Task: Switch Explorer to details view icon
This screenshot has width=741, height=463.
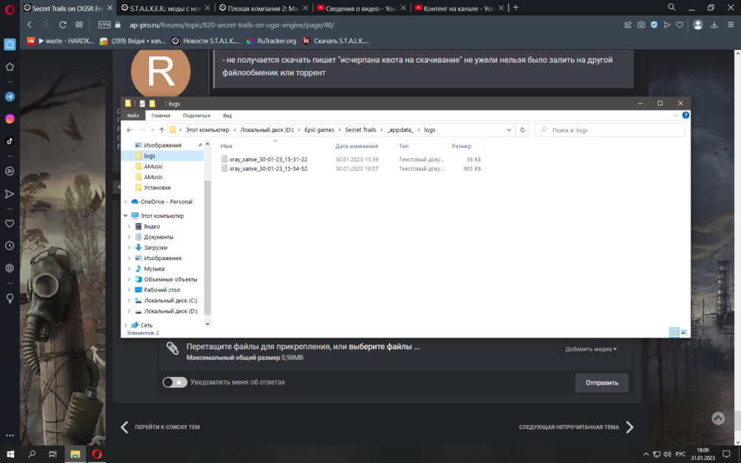Action: point(674,333)
